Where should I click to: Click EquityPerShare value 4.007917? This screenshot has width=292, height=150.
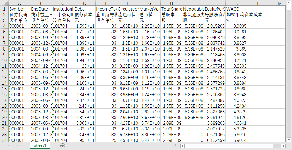[215, 129]
